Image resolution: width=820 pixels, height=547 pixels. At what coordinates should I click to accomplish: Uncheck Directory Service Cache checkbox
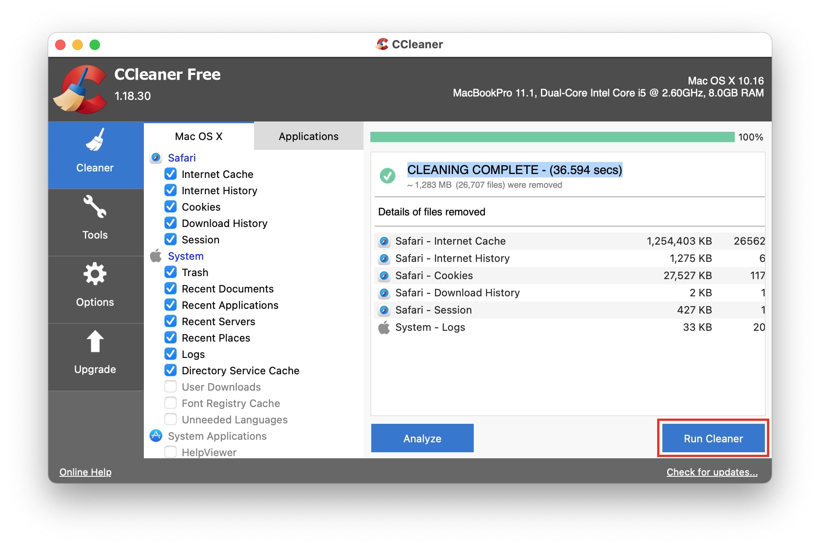point(171,370)
